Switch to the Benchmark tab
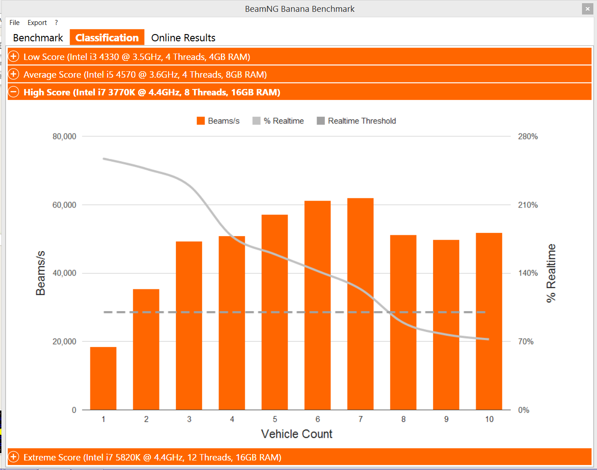The image size is (597, 470). click(x=38, y=38)
